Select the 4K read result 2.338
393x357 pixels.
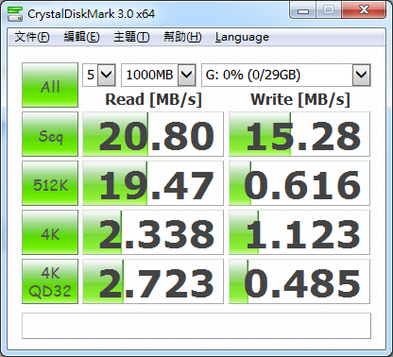[153, 232]
